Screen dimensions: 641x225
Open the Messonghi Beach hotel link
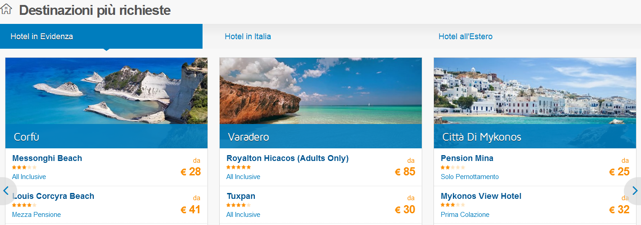click(47, 158)
